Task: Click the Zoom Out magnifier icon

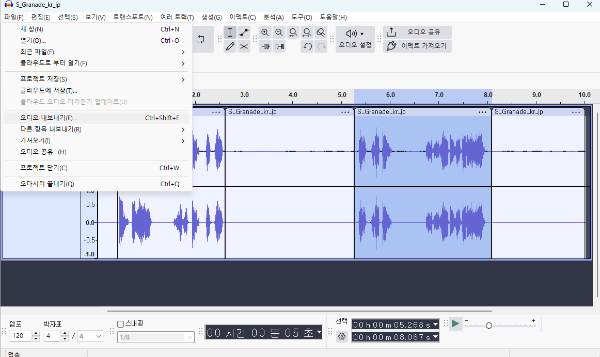Action: [279, 33]
